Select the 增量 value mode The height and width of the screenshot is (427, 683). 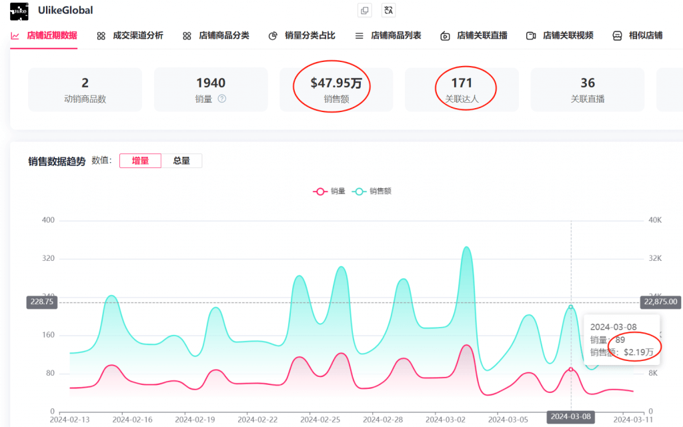[140, 161]
